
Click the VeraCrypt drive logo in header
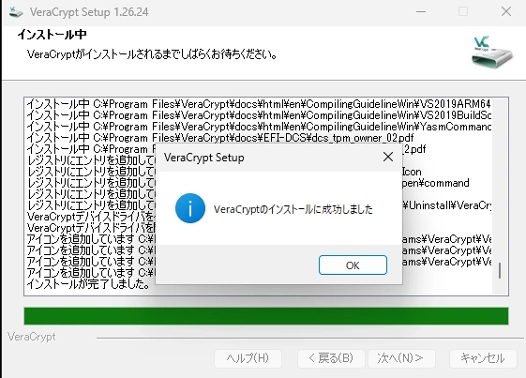(492, 52)
